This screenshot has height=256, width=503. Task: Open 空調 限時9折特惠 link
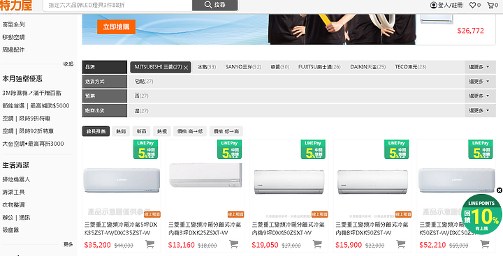coord(27,119)
